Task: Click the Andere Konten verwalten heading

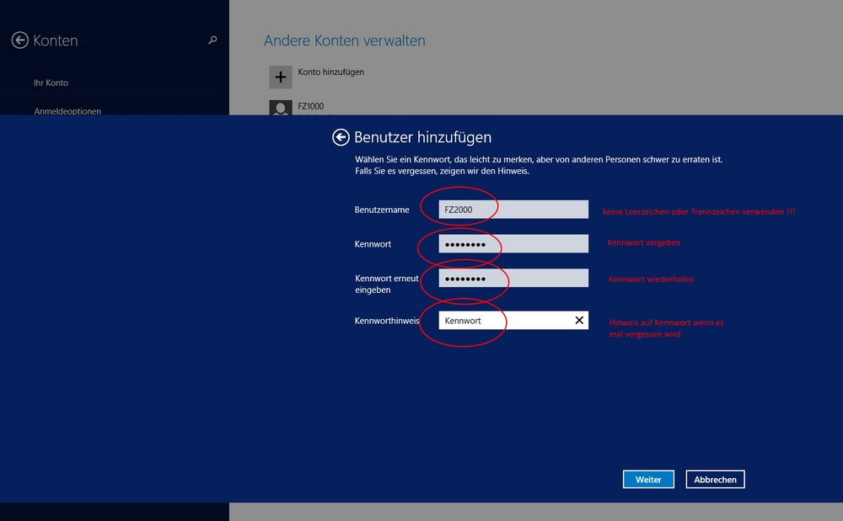Action: [345, 40]
